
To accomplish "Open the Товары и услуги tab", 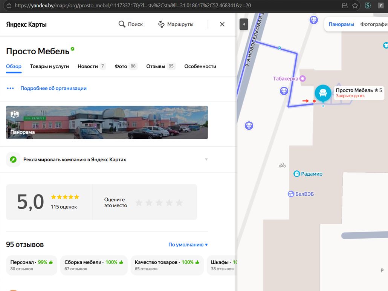I will tap(49, 66).
